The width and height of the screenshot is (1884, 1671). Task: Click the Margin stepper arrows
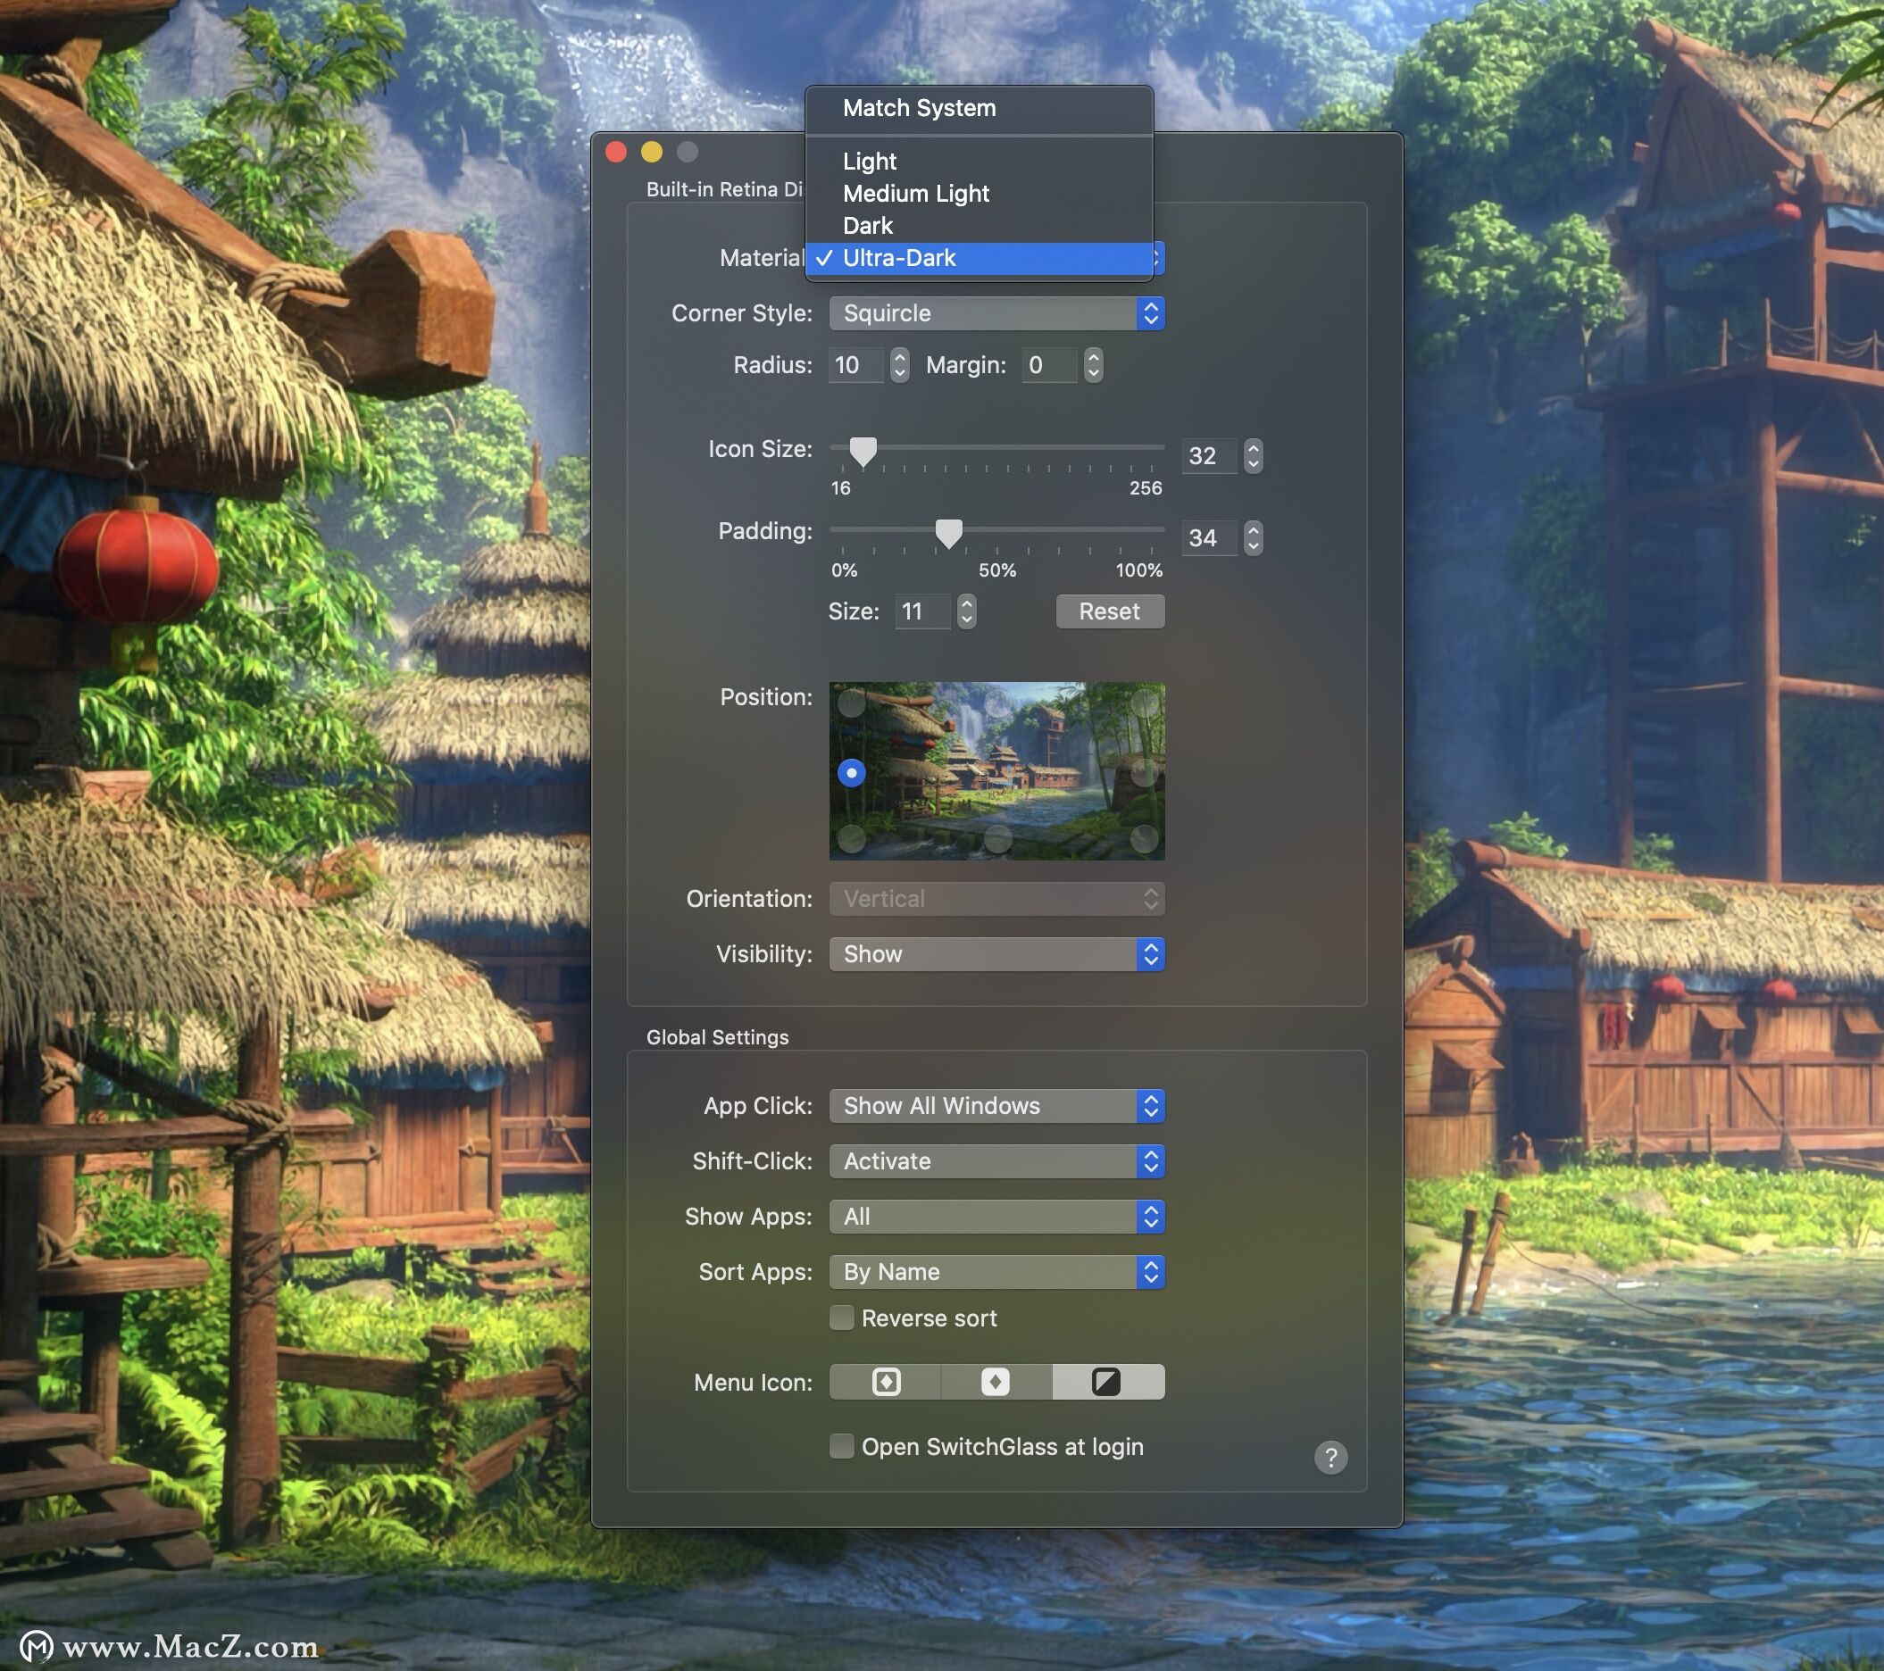point(1093,365)
